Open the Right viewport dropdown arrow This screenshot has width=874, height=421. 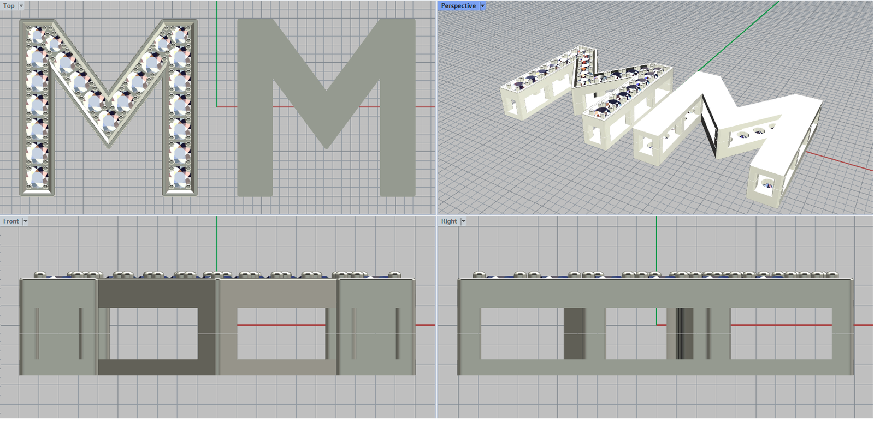click(x=463, y=221)
